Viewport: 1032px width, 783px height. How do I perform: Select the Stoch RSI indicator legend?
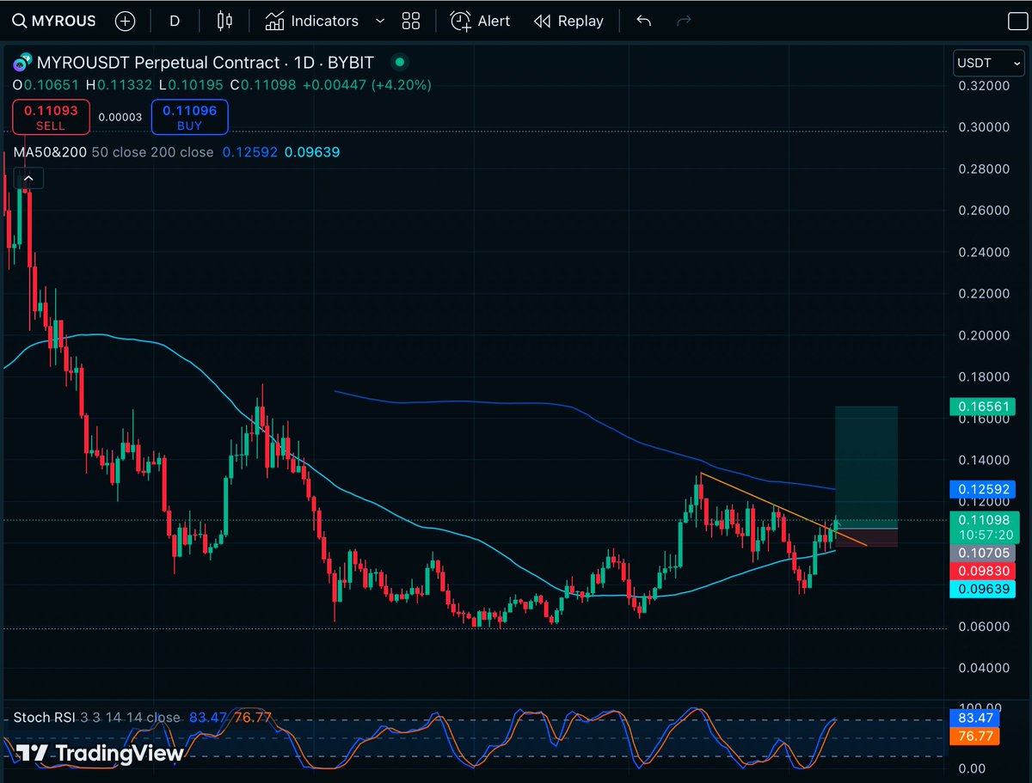point(44,717)
